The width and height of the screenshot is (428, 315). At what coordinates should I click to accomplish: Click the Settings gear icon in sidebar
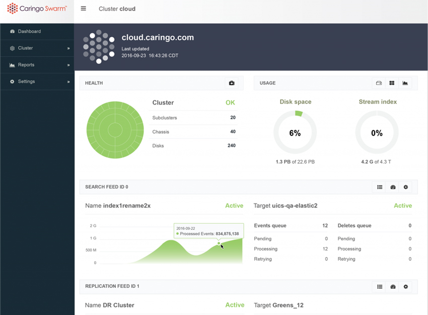click(x=12, y=82)
